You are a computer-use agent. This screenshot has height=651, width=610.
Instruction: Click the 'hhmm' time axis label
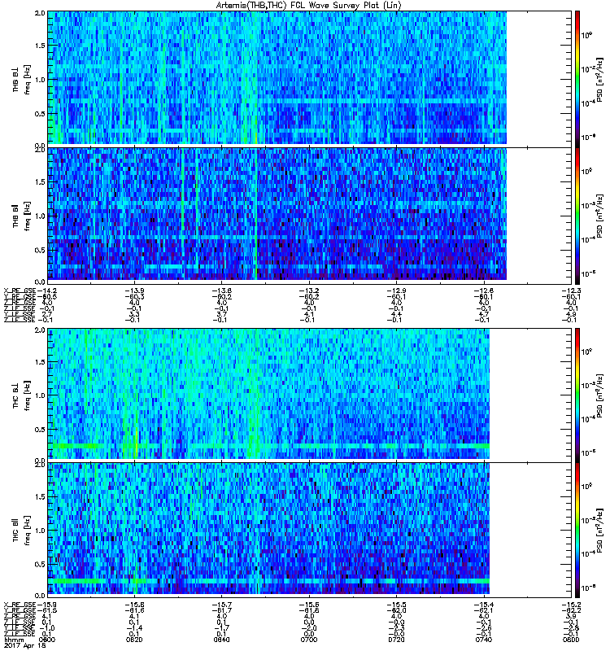(12, 640)
